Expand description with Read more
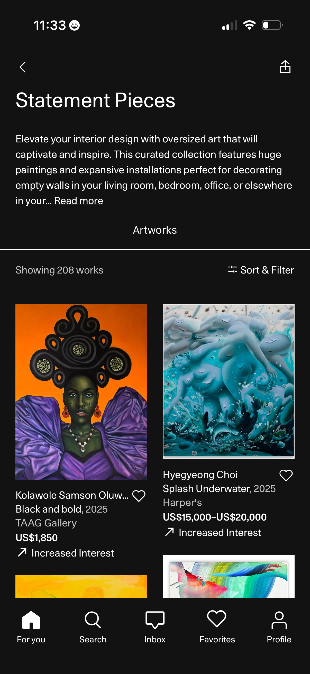The width and height of the screenshot is (310, 674). point(78,201)
